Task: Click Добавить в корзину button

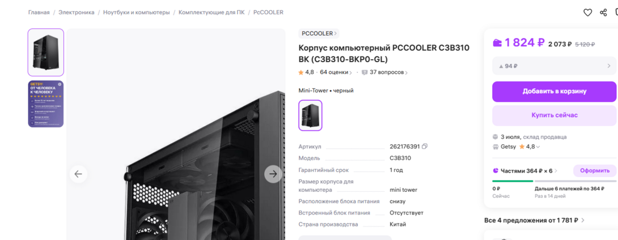Action: (554, 92)
